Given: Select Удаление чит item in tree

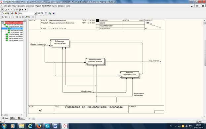Looking at the screenshot, I should click(x=17, y=32).
